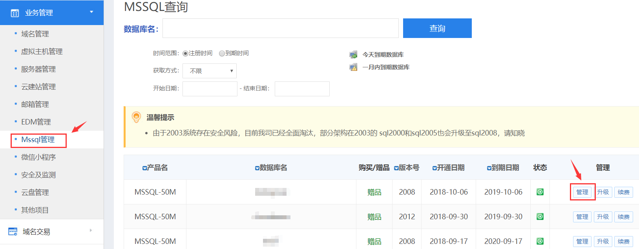Click green status icon for 2019-10-06 row

pos(540,192)
